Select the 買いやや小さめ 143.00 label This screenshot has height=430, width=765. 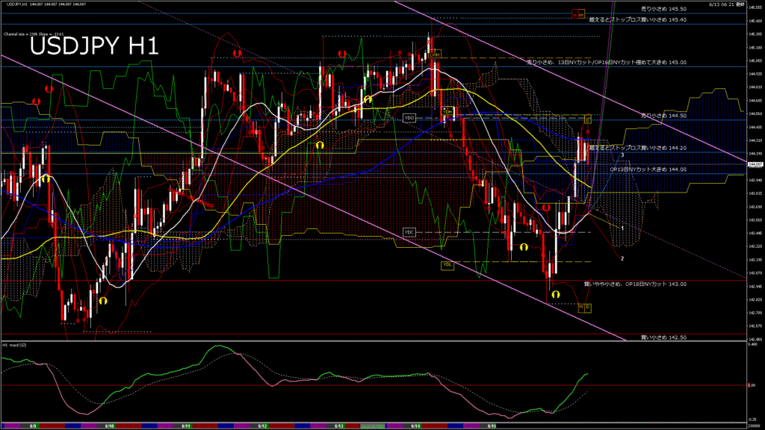pos(635,284)
